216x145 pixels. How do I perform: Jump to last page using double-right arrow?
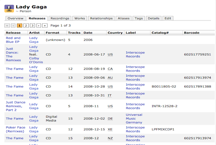pos(45,26)
